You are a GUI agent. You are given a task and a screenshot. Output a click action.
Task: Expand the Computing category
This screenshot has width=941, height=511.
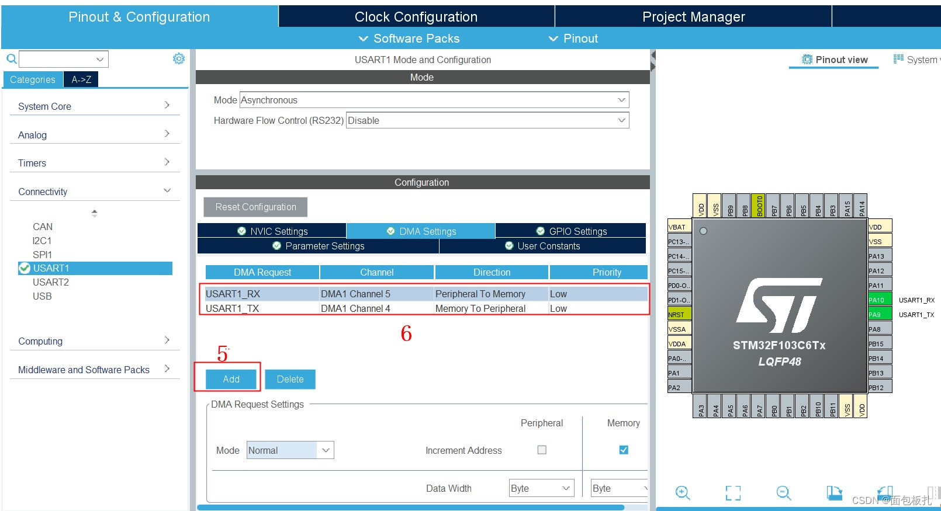coord(94,340)
